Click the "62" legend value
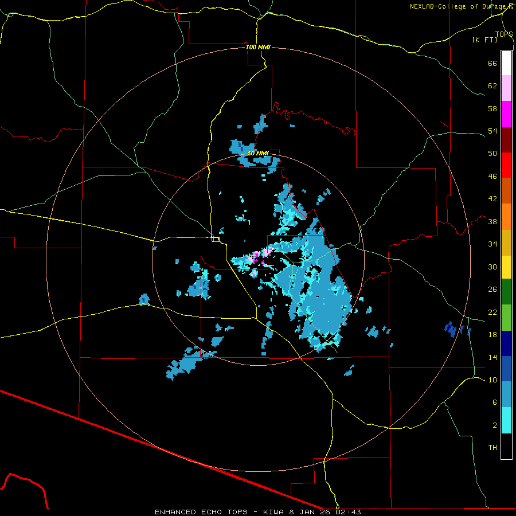The width and height of the screenshot is (516, 516). 492,86
